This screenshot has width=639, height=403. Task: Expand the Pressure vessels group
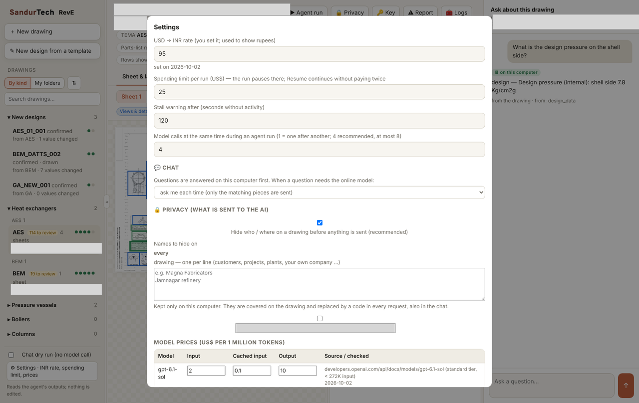(x=52, y=305)
